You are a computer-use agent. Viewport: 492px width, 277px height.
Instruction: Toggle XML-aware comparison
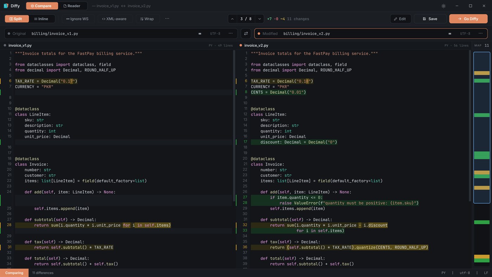click(114, 19)
